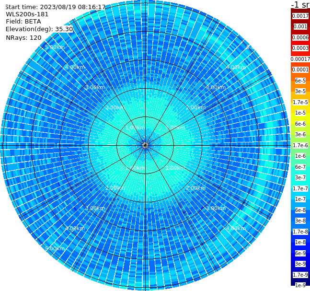The height and width of the screenshot is (291, 310).
Task: Click the 1.7e-5 color bar label
Action: point(300,102)
